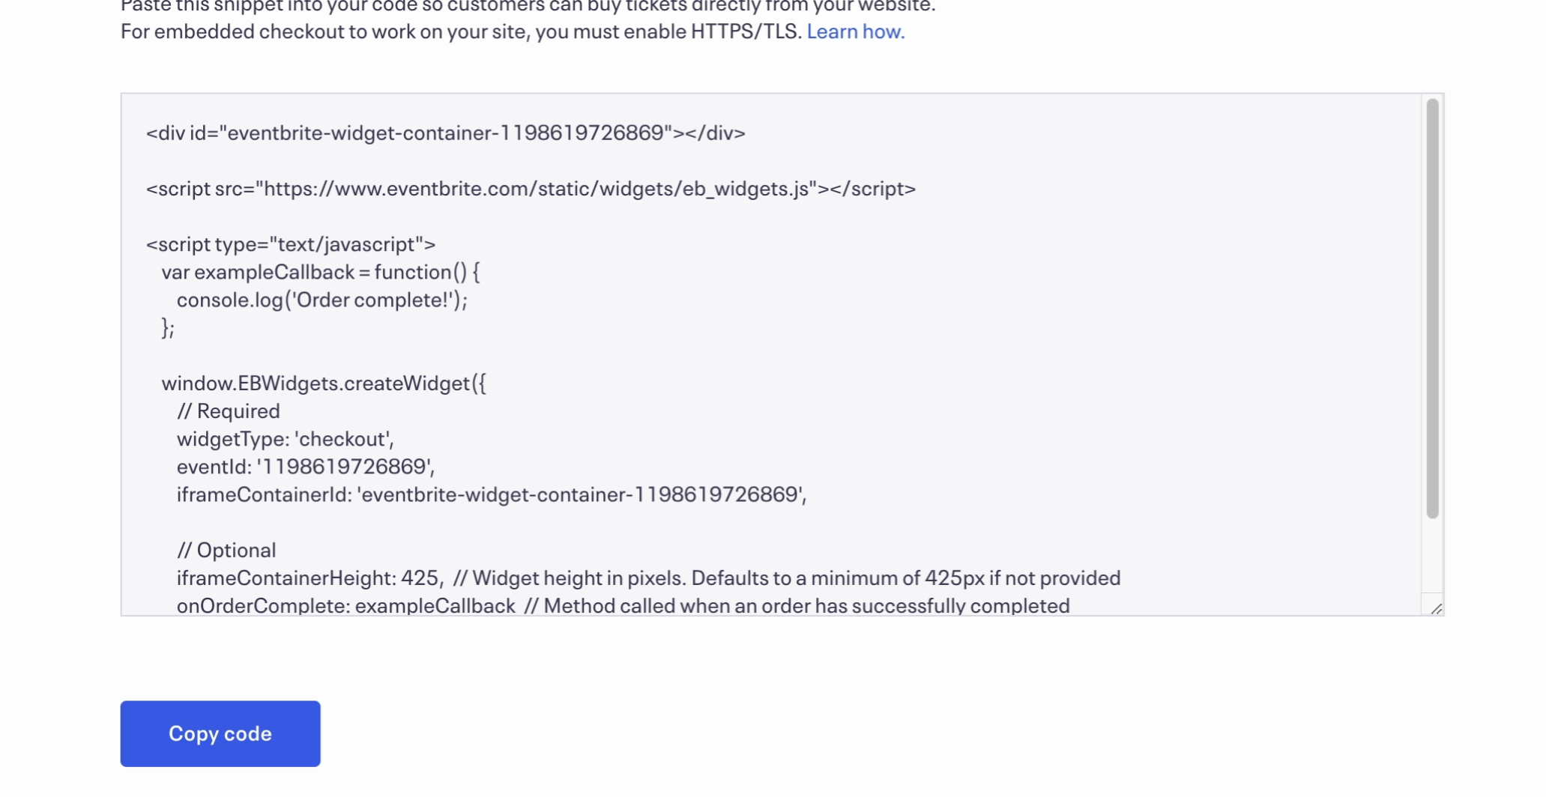The height and width of the screenshot is (797, 1546).
Task: Click the script type text/javascript line
Action: point(291,244)
